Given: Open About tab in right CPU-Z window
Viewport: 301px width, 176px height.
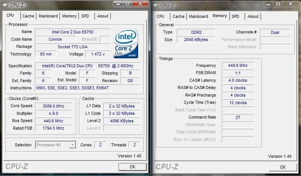Looking at the screenshot, I should (253, 17).
